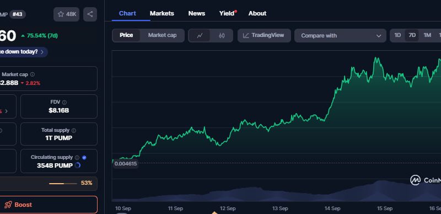441x214 pixels.
Task: Click the Total supply info icon
Action: pos(74,130)
